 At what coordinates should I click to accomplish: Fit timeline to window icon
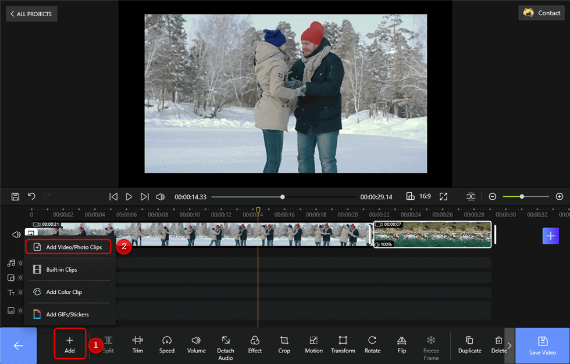pos(471,197)
